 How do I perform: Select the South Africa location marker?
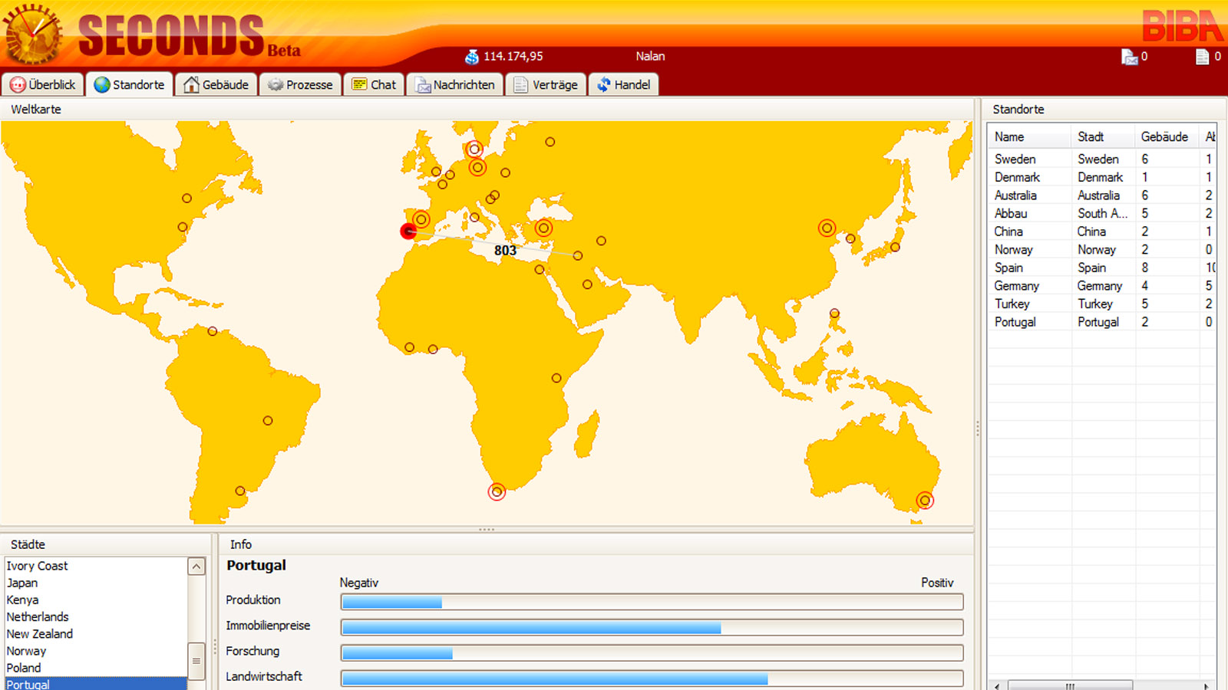(x=497, y=491)
